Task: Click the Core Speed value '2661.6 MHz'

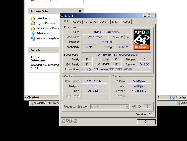Action: [94, 81]
